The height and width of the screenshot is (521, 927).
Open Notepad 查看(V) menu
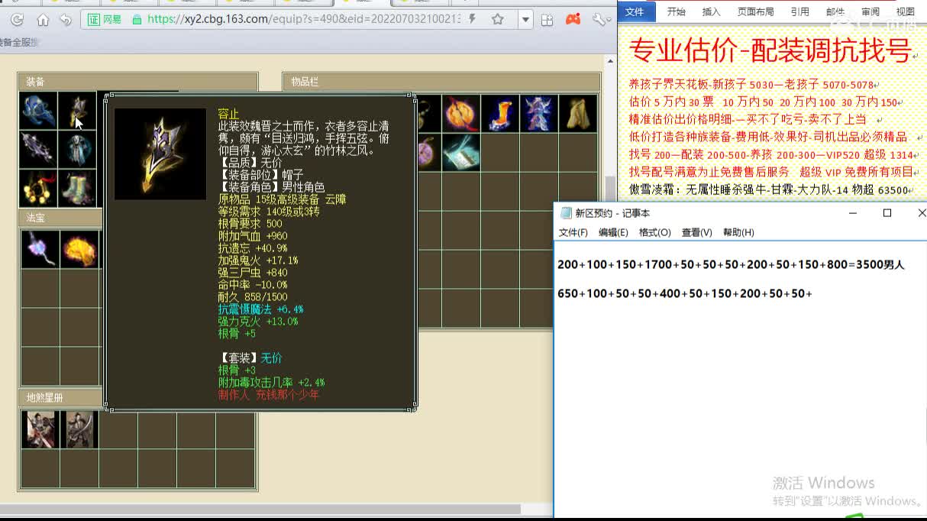point(696,232)
